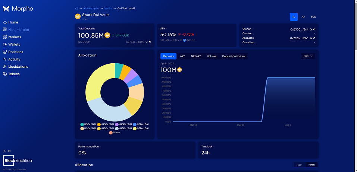Open the Medium social link icon

coord(9,151)
